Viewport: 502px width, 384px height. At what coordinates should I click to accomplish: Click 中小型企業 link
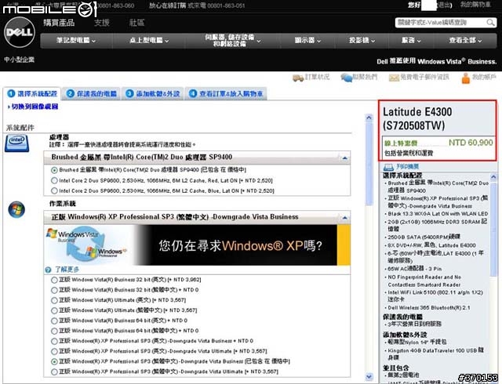click(19, 60)
